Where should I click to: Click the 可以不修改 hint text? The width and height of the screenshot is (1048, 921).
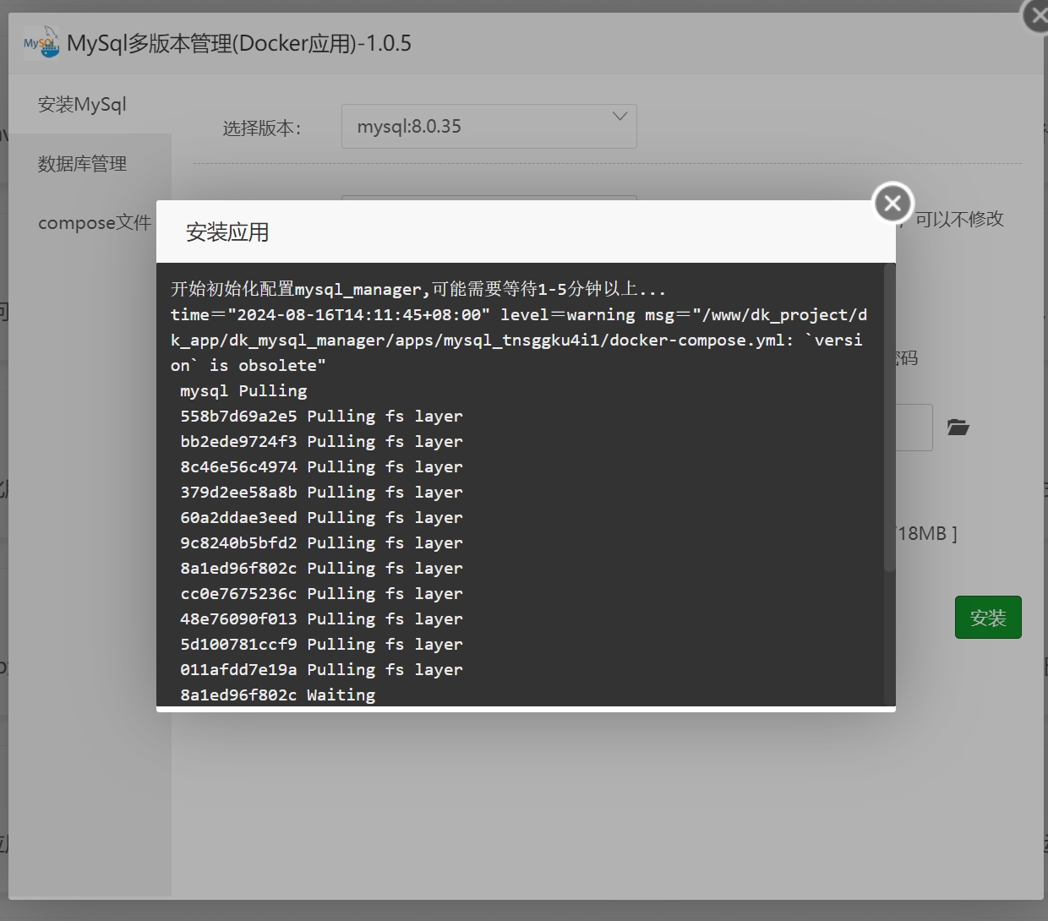[x=959, y=219]
